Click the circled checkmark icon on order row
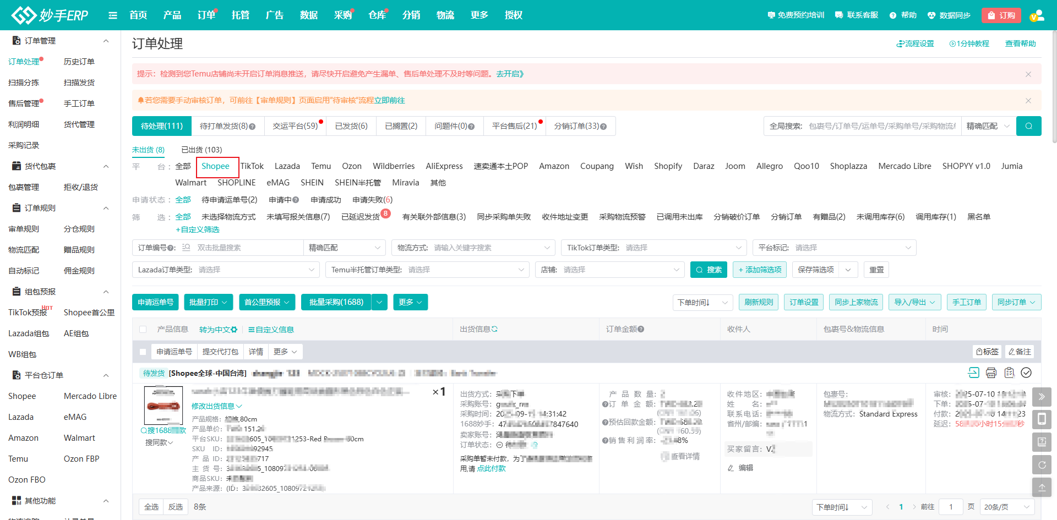 point(1026,373)
